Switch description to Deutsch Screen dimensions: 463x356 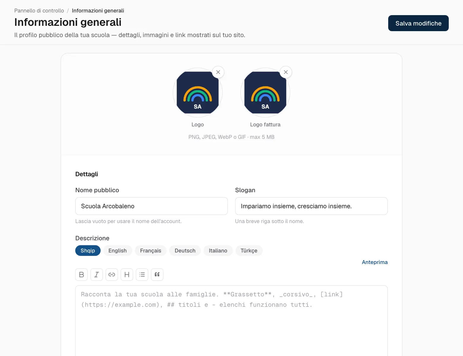click(x=185, y=251)
